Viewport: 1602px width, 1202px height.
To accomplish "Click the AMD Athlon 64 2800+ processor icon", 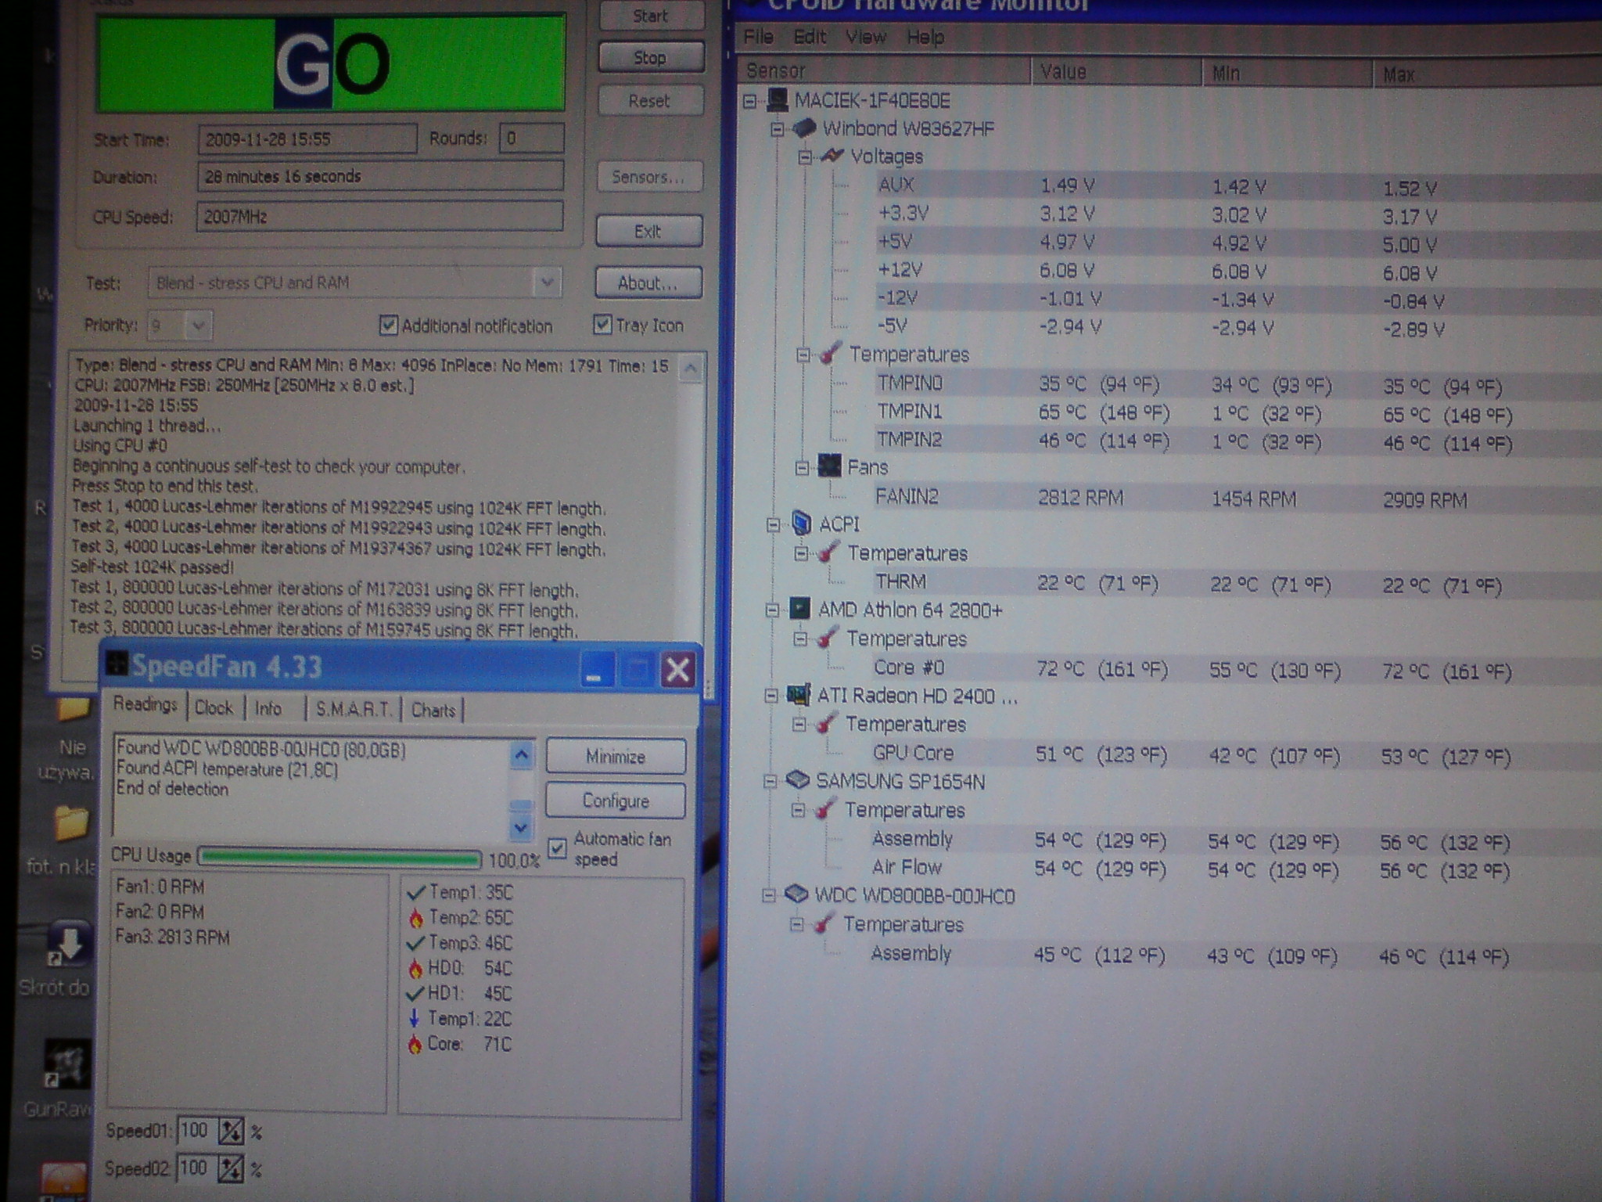I will [x=799, y=609].
